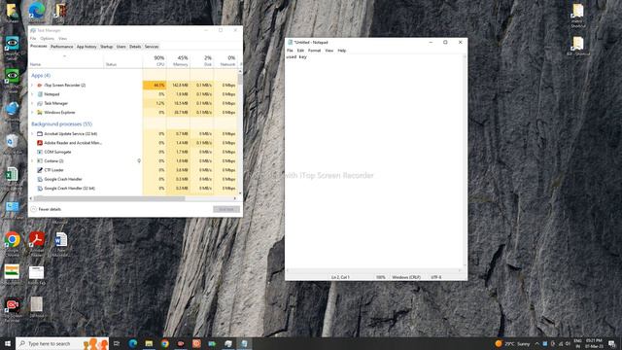The width and height of the screenshot is (622, 350).
Task: Open Excel file desktop icon
Action: coord(12,175)
